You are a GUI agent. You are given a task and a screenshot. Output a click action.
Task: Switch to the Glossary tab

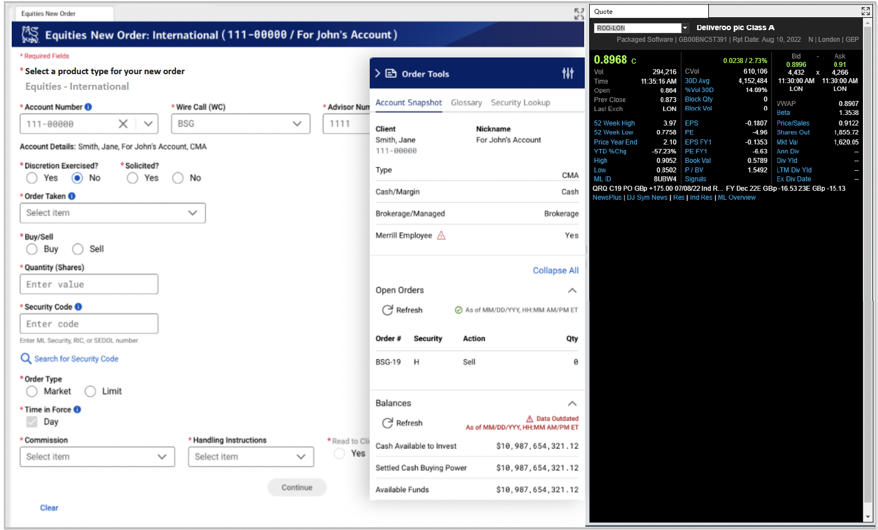tap(466, 103)
